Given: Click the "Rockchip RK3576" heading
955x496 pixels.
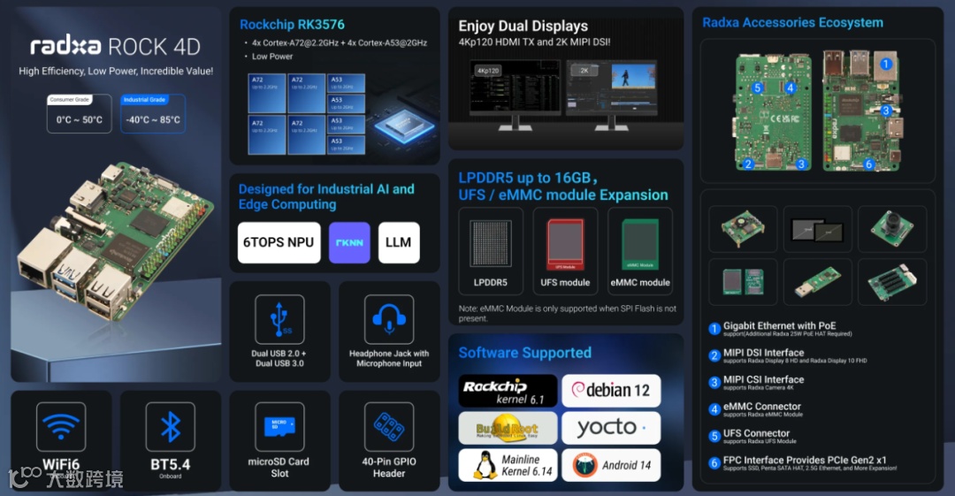Looking at the screenshot, I should point(292,25).
